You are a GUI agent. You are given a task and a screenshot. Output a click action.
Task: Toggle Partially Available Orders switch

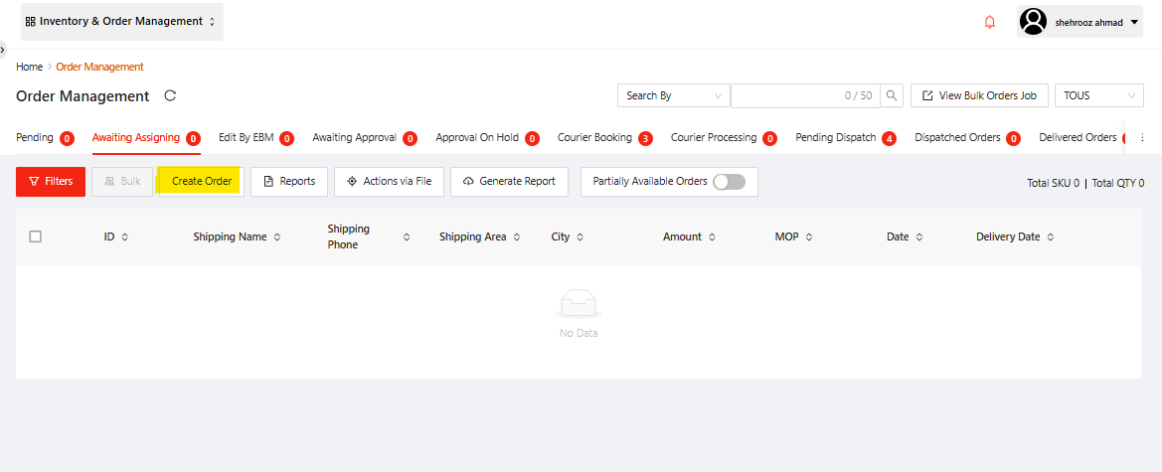coord(729,182)
